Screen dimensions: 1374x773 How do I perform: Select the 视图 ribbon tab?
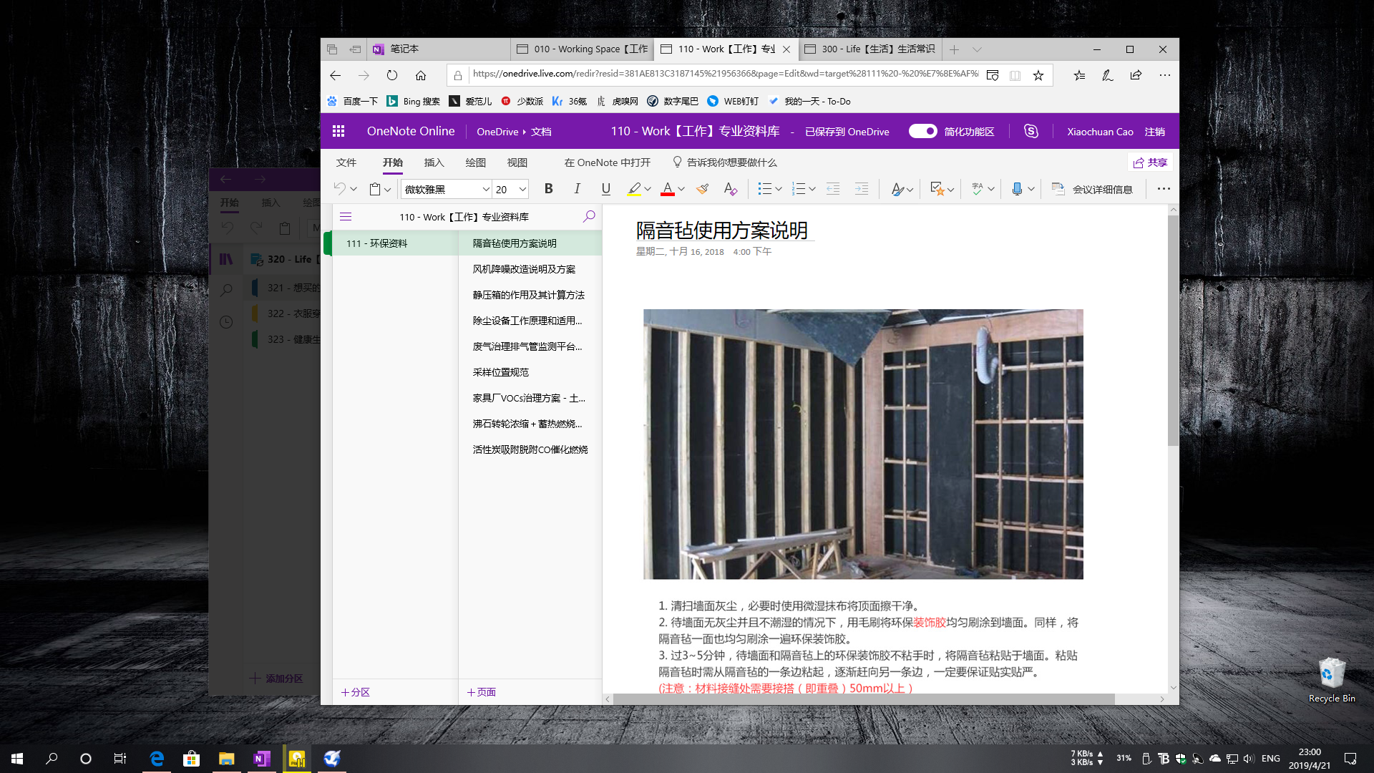517,162
